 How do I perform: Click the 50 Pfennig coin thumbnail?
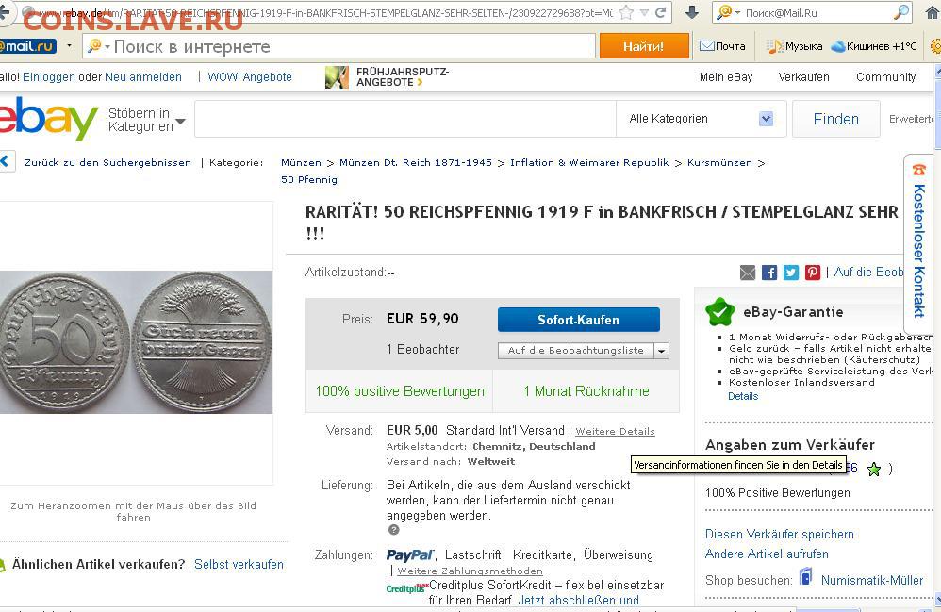coord(136,342)
